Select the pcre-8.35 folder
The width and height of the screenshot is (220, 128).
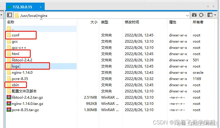[20, 79]
